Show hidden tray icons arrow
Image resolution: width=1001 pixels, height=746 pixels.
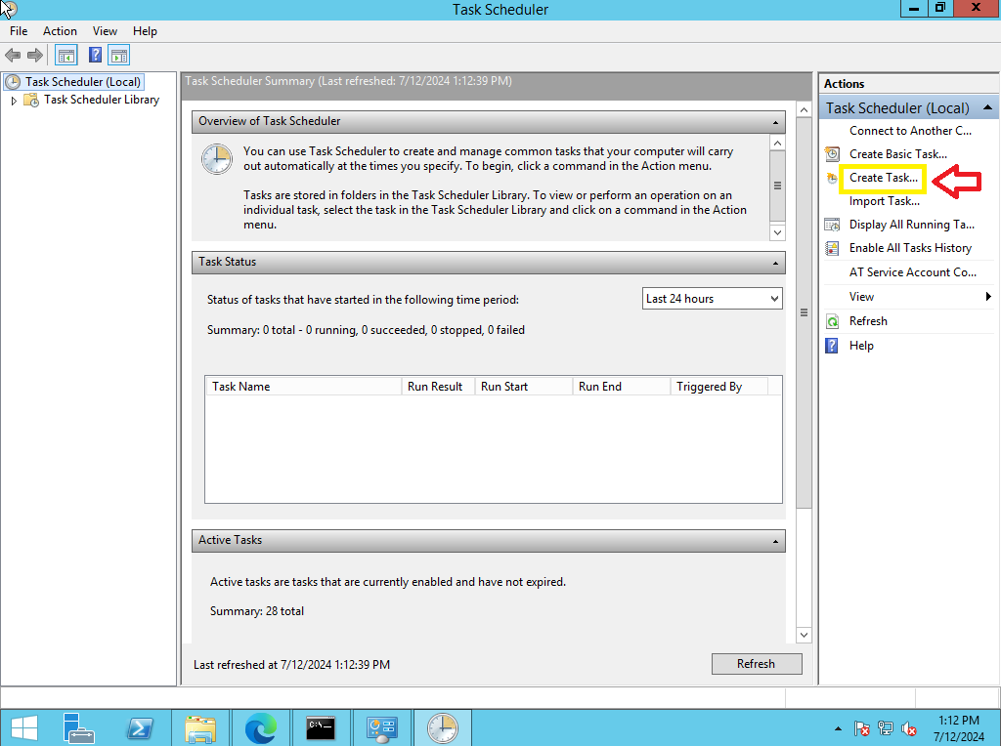pyautogui.click(x=838, y=728)
